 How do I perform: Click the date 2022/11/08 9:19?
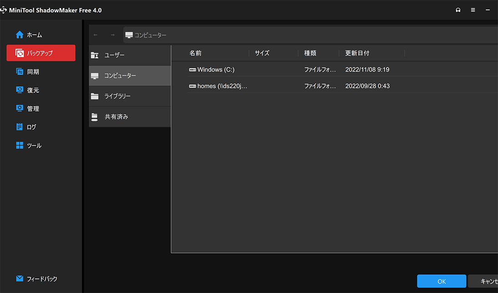(x=367, y=70)
